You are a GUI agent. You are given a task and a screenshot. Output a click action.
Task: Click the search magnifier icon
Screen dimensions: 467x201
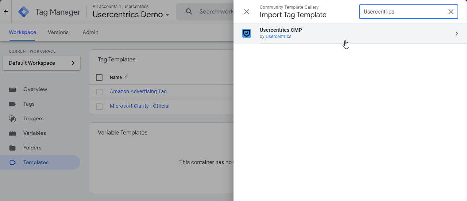(x=189, y=12)
